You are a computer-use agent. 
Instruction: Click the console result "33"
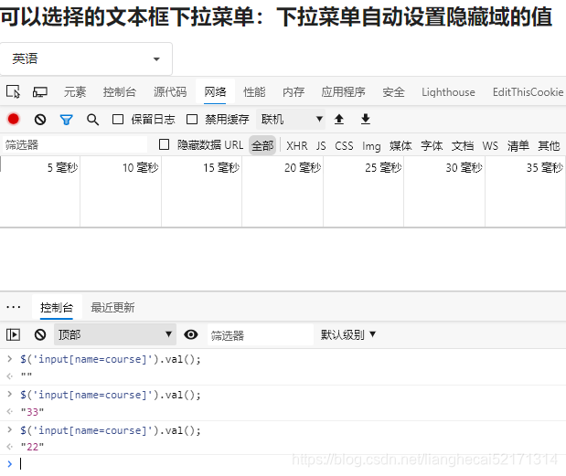click(x=32, y=412)
